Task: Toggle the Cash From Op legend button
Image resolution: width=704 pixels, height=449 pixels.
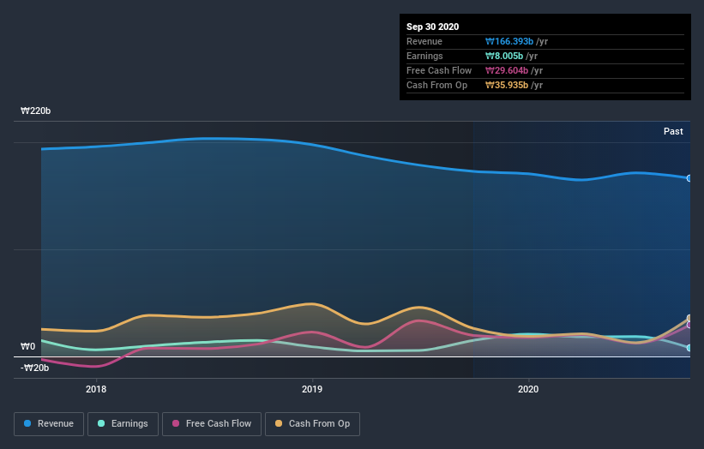Action: pos(312,424)
